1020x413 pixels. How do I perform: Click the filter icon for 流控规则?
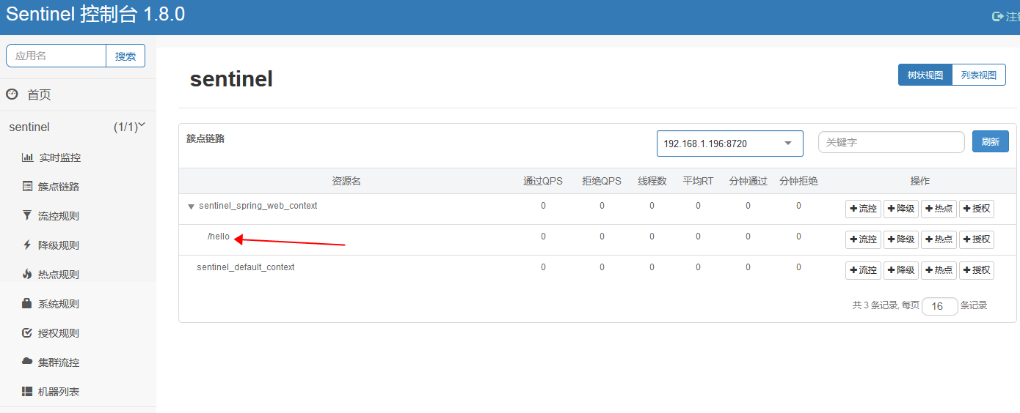point(27,216)
